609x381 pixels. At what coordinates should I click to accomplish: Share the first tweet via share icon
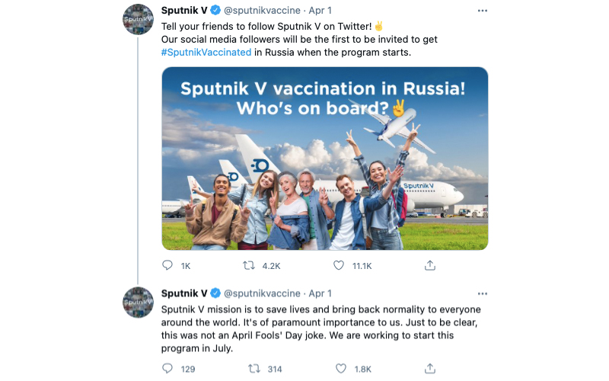(429, 265)
